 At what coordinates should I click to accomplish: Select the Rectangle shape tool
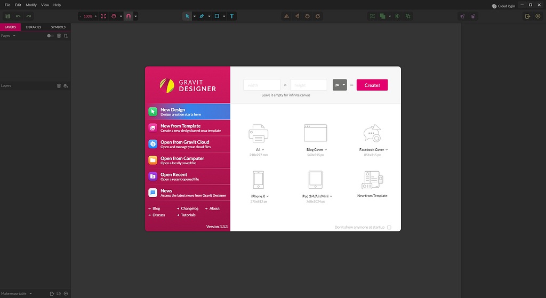click(x=216, y=16)
